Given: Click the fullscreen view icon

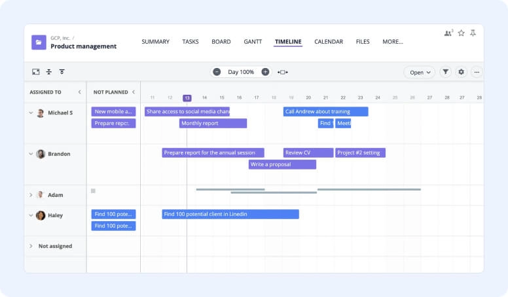Looking at the screenshot, I should 36,72.
